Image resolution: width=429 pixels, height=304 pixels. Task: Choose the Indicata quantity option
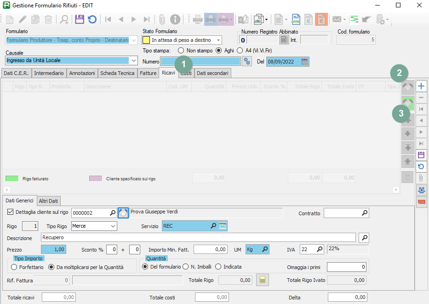coord(218,267)
